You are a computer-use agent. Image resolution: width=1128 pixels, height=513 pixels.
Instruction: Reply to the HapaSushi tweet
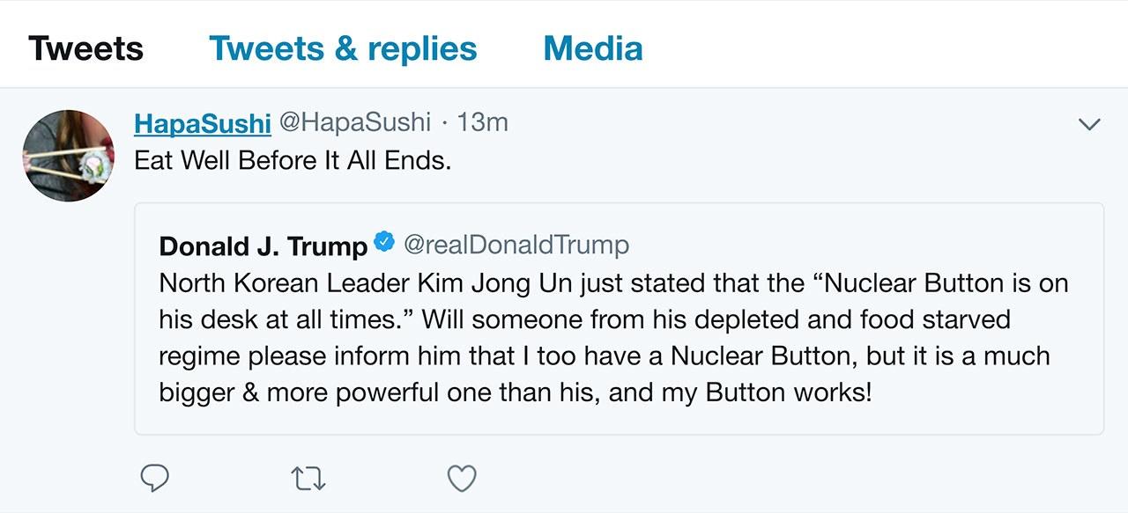pyautogui.click(x=155, y=478)
